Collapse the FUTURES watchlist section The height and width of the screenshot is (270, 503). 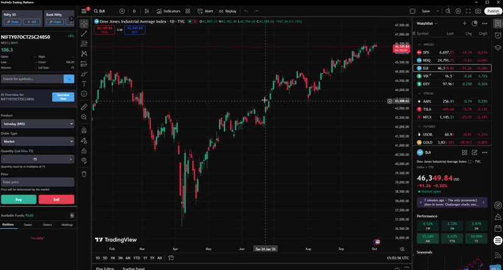point(419,126)
